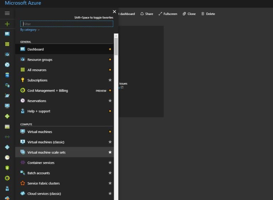Click the partially hidden dashboard toolbar button

pyautogui.click(x=127, y=14)
